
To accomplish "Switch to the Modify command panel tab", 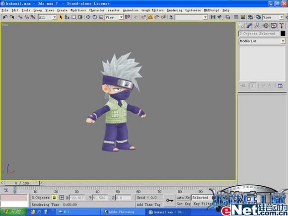I will (249, 26).
